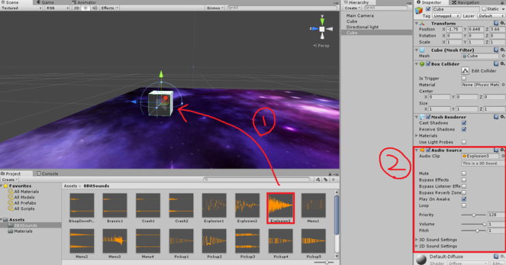Click the favorites star icon in Project toolbar
The width and height of the screenshot is (506, 265).
(333, 179)
